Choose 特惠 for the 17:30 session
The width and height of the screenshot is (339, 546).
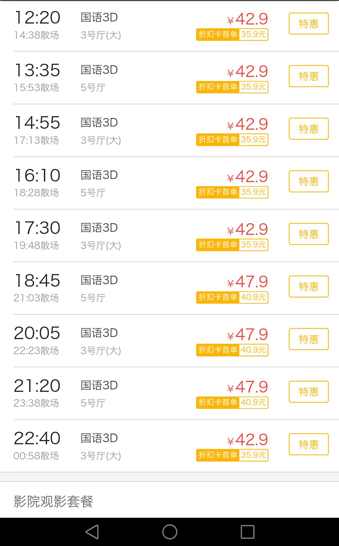[x=309, y=234]
